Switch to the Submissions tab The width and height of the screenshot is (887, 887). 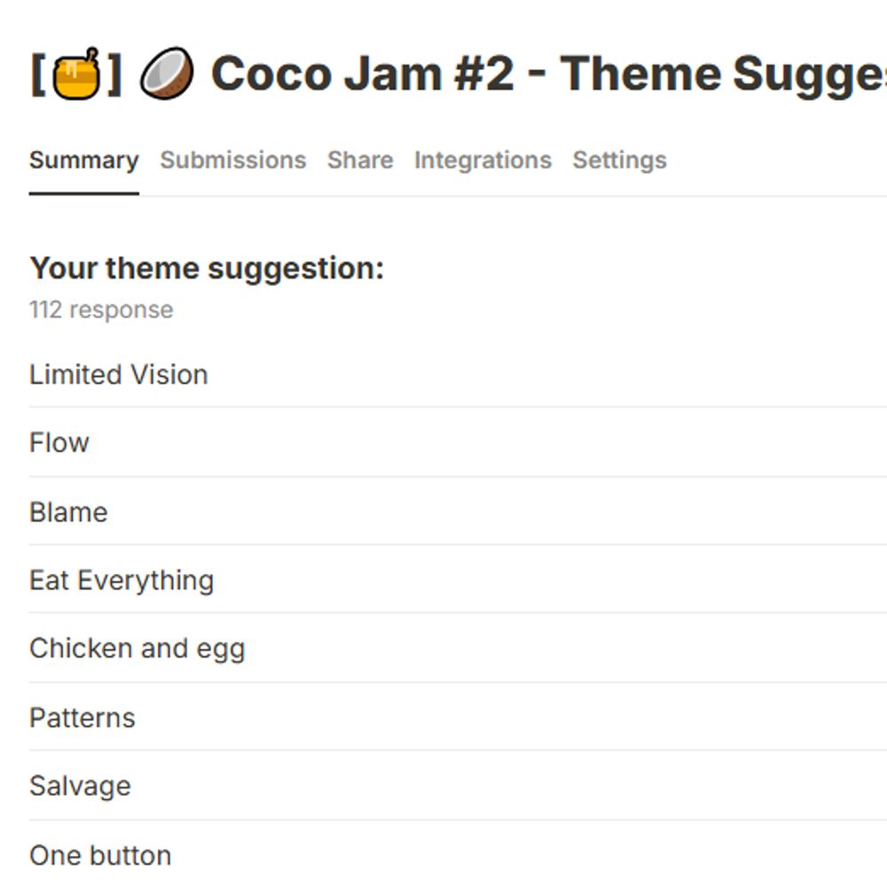point(233,160)
